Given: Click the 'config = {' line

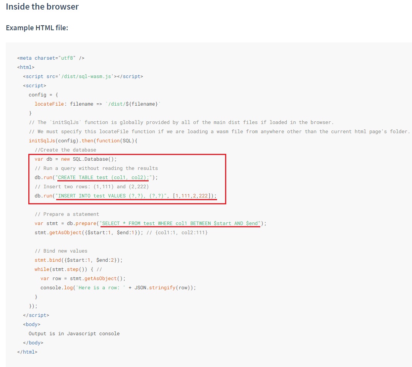Looking at the screenshot, I should tap(43, 95).
